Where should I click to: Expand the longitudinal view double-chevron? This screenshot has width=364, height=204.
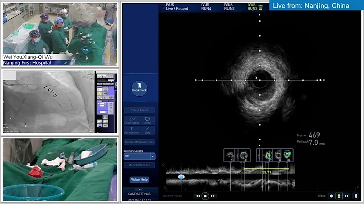tap(163, 165)
